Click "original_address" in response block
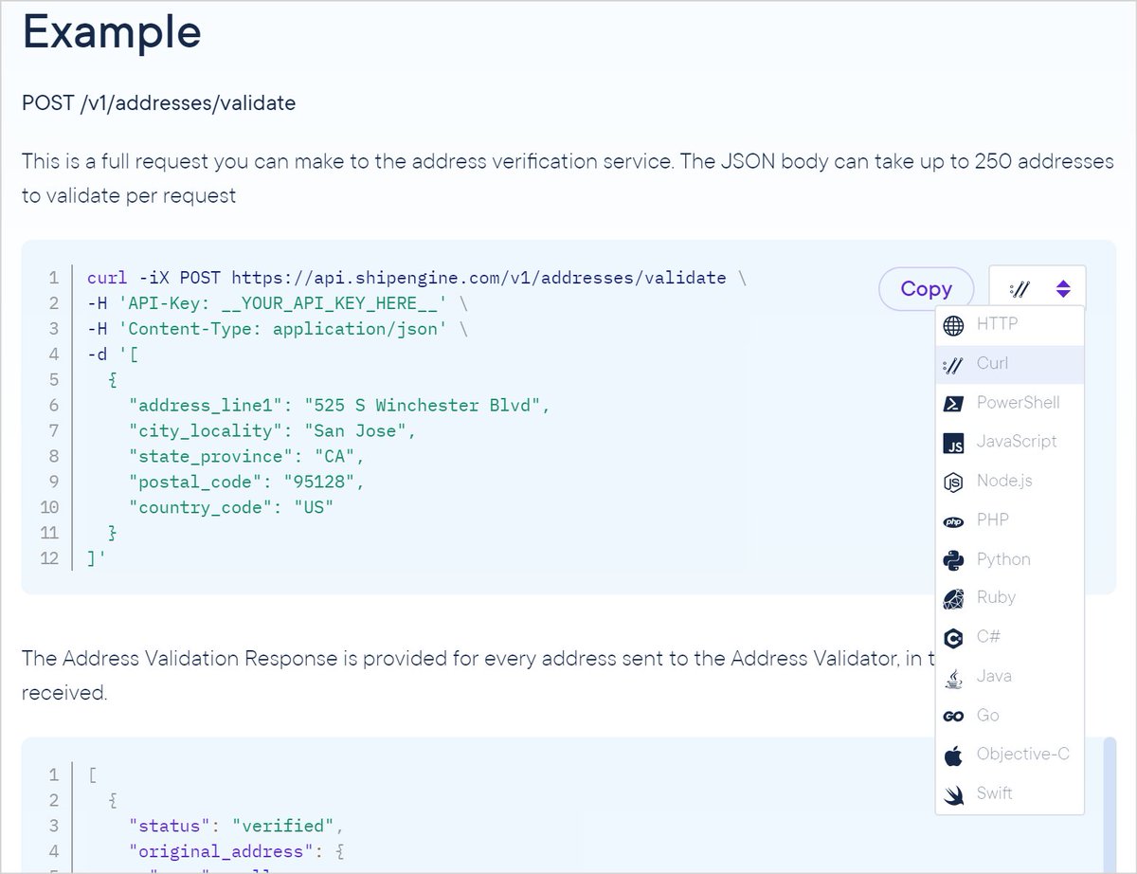Screen dimensions: 1137x874 tap(236, 851)
